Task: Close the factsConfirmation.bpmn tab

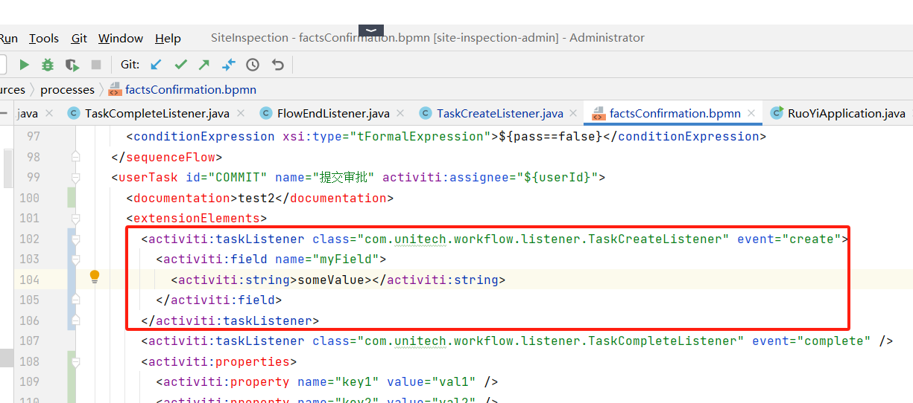Action: coord(752,114)
